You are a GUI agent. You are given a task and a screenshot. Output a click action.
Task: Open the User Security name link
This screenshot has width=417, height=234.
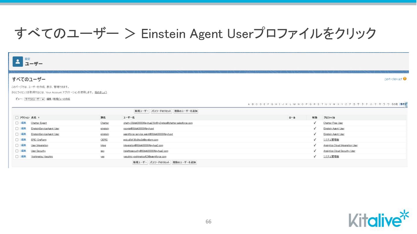[x=38, y=151]
